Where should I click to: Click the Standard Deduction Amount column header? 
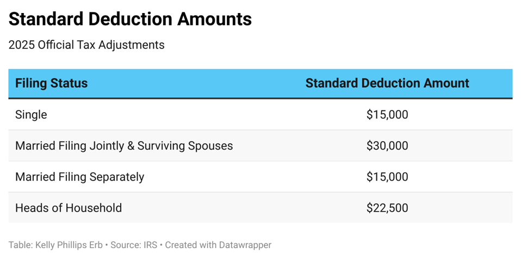pos(387,83)
